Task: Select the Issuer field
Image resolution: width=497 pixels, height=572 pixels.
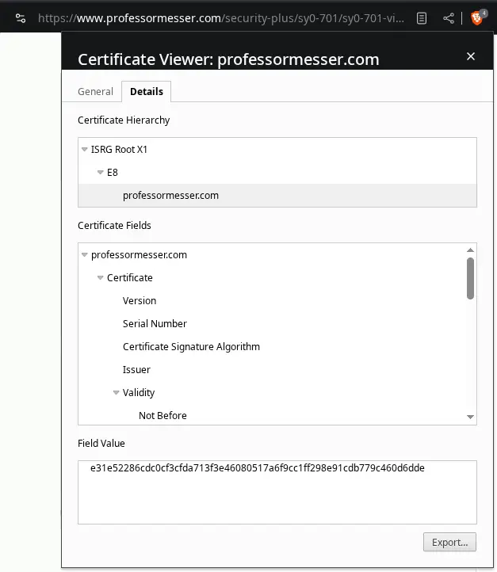Action: (x=136, y=370)
